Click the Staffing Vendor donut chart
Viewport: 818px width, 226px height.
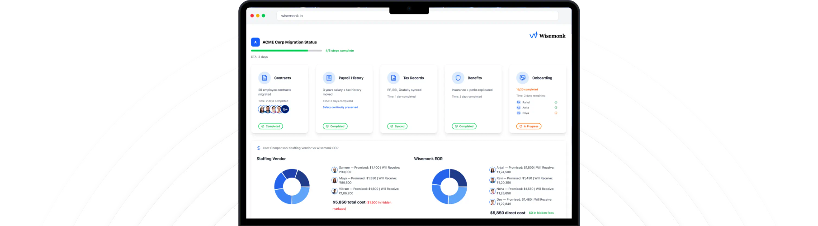(x=292, y=186)
